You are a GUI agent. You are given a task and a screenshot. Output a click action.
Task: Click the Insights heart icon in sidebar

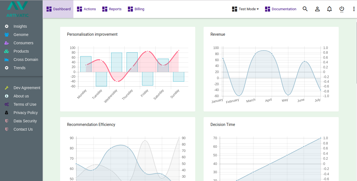click(7, 26)
